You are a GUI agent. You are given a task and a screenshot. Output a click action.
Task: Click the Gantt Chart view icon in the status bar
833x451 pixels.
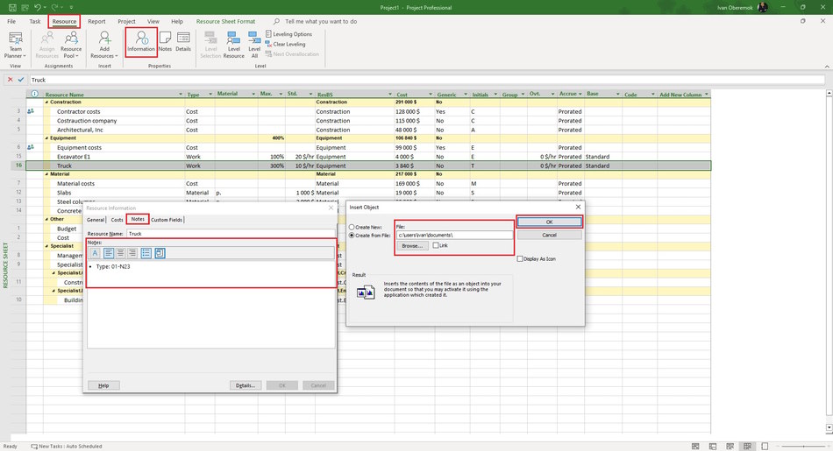(695, 447)
